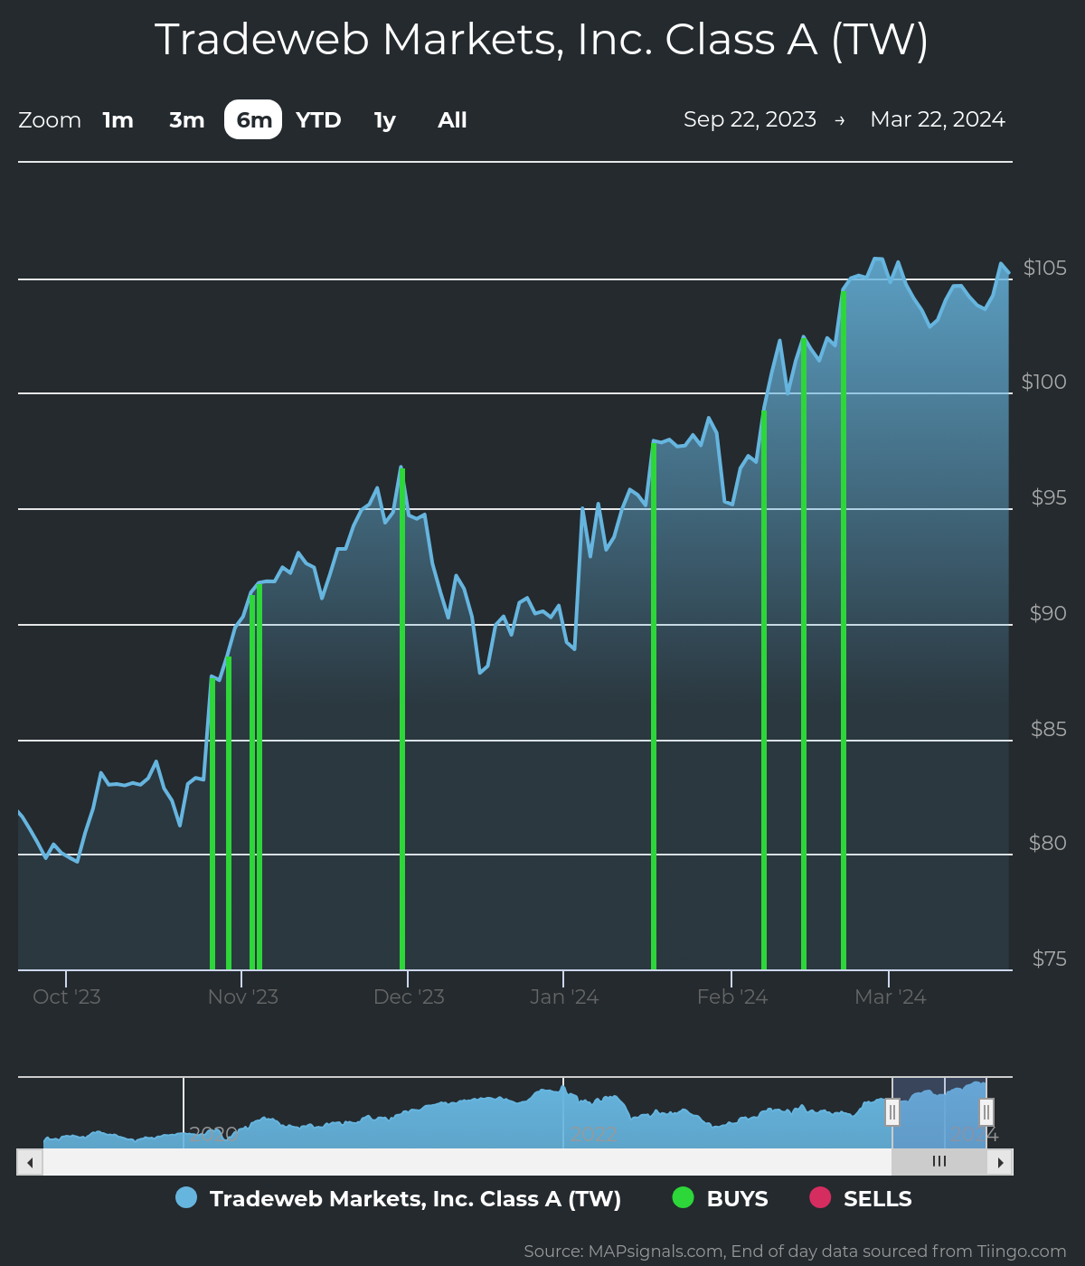Hide the SELLS series via its legend entry
1085x1266 pixels.
click(878, 1198)
